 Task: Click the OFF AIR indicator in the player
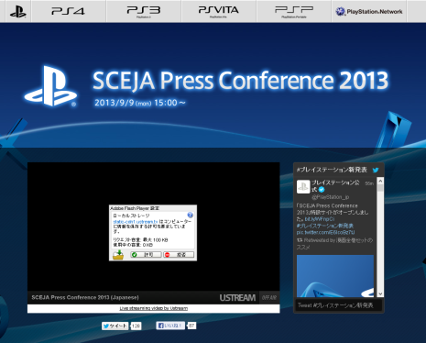[269, 297]
